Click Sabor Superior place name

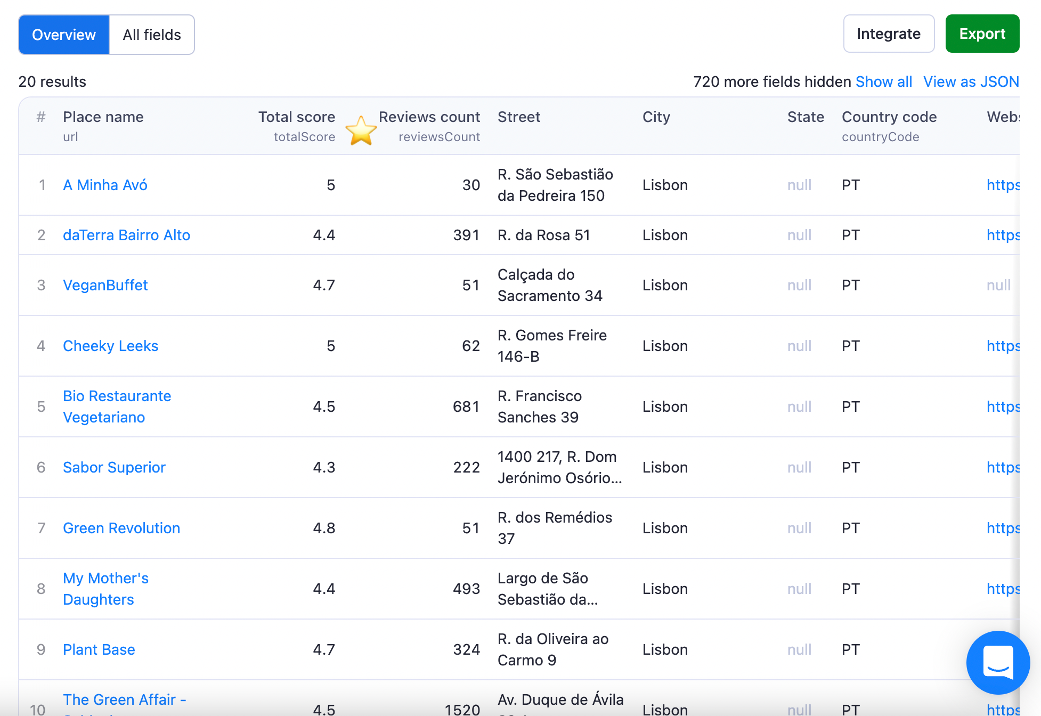(x=114, y=467)
